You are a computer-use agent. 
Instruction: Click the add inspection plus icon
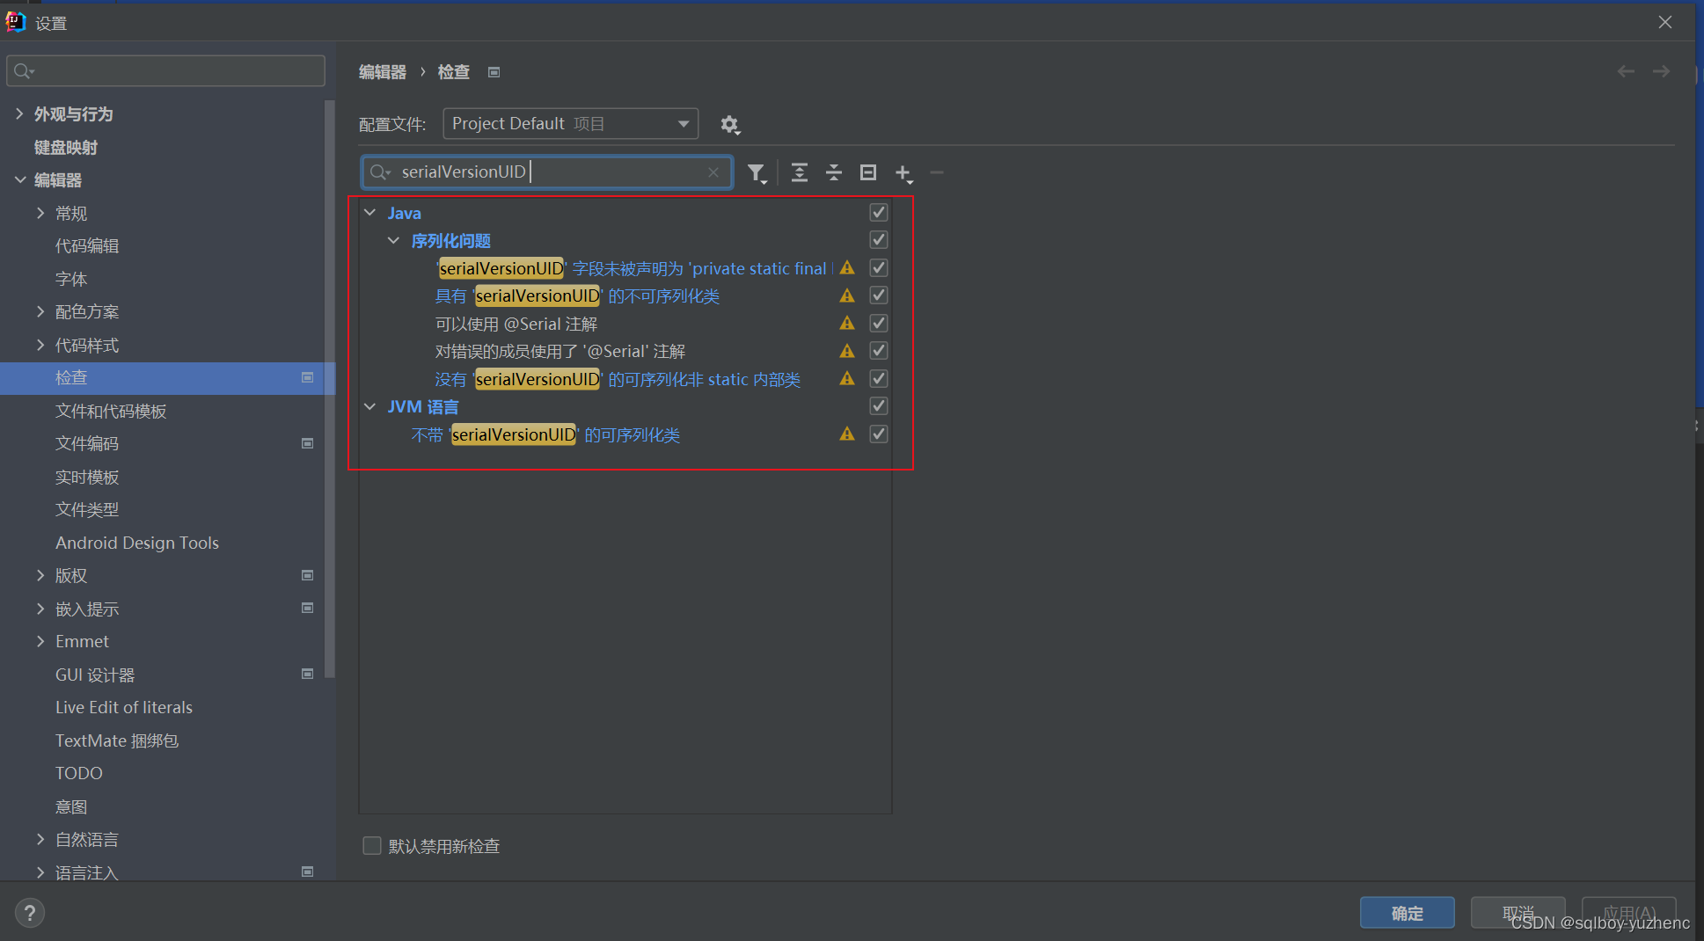[x=903, y=173]
